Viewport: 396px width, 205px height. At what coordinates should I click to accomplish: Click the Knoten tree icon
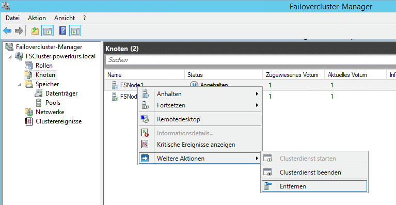pos(28,75)
